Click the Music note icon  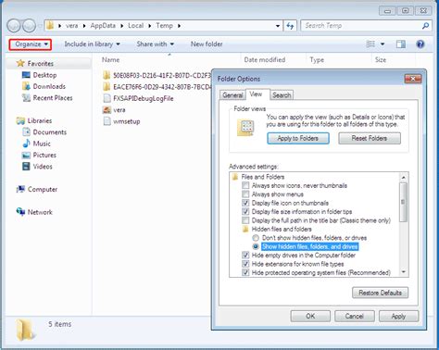26,144
